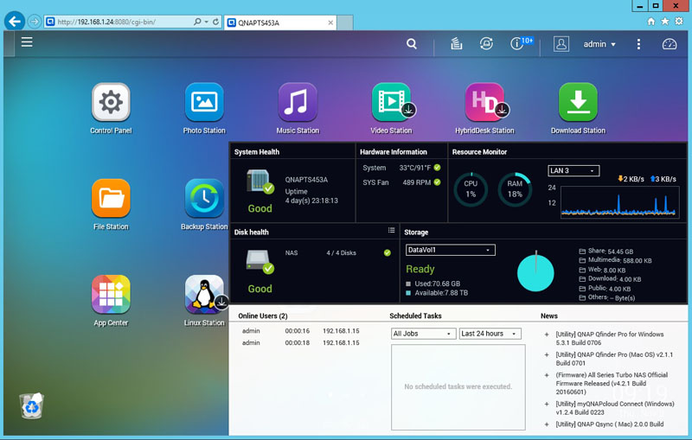Open Download Station
The image size is (692, 440).
pos(578,103)
